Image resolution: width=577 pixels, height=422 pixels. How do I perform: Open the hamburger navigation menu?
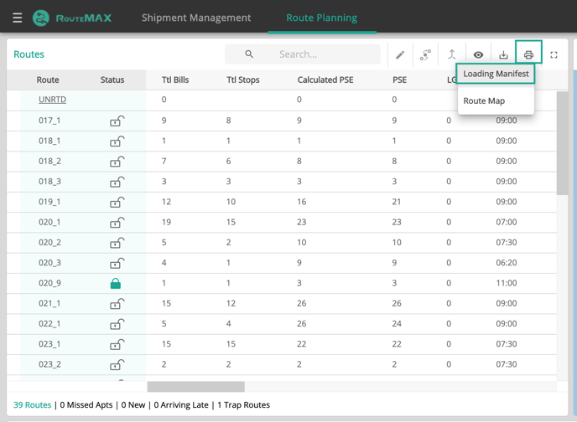point(17,18)
